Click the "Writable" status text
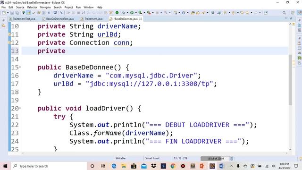This screenshot has width=302, height=170. tap(121, 158)
